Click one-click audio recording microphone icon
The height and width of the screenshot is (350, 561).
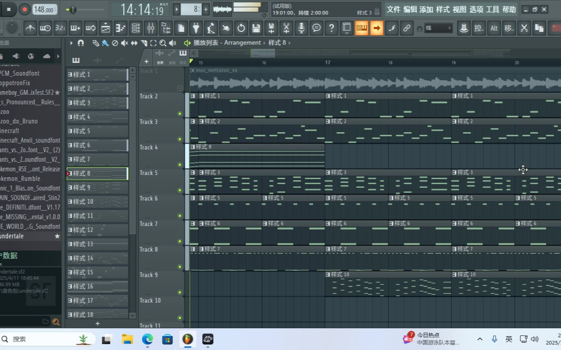[x=301, y=28]
